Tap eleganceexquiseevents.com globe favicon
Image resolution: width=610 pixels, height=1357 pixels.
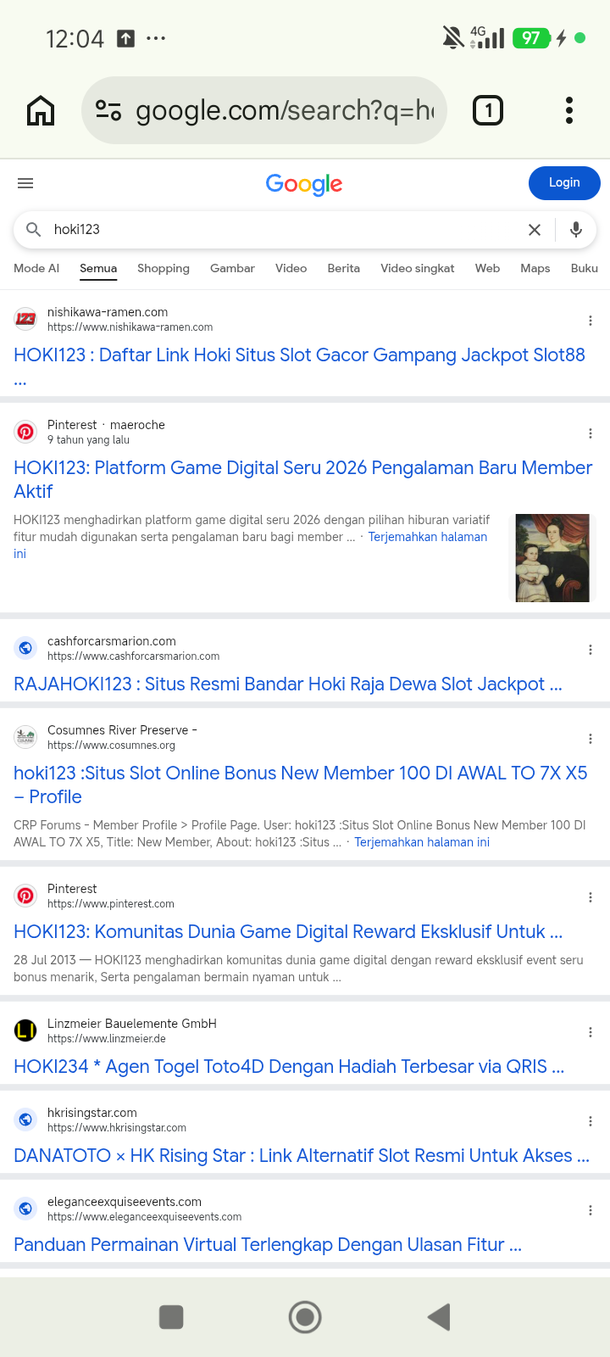pyautogui.click(x=25, y=1209)
